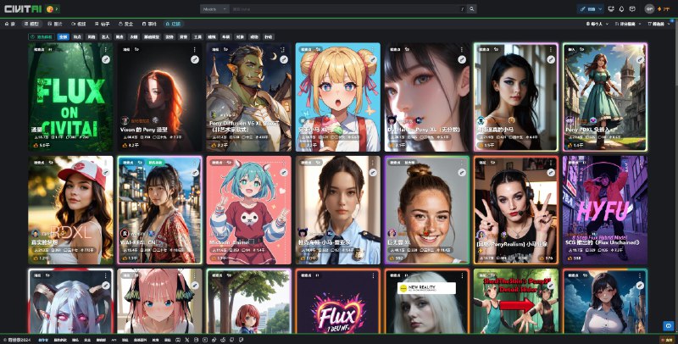Open the three-dot menu on the orc Pony Diffusion card
This screenshot has height=344, width=678.
284,49
